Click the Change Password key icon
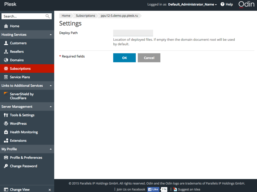Image resolution: width=257 pixels, height=192 pixels. pyautogui.click(x=6, y=166)
